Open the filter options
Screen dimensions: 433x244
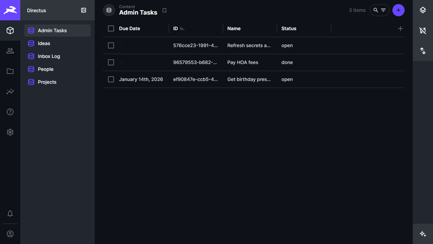(383, 10)
